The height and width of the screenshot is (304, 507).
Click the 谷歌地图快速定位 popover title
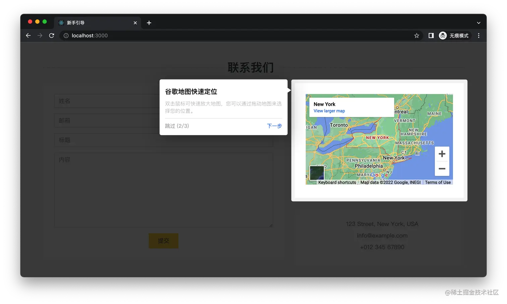pos(191,92)
